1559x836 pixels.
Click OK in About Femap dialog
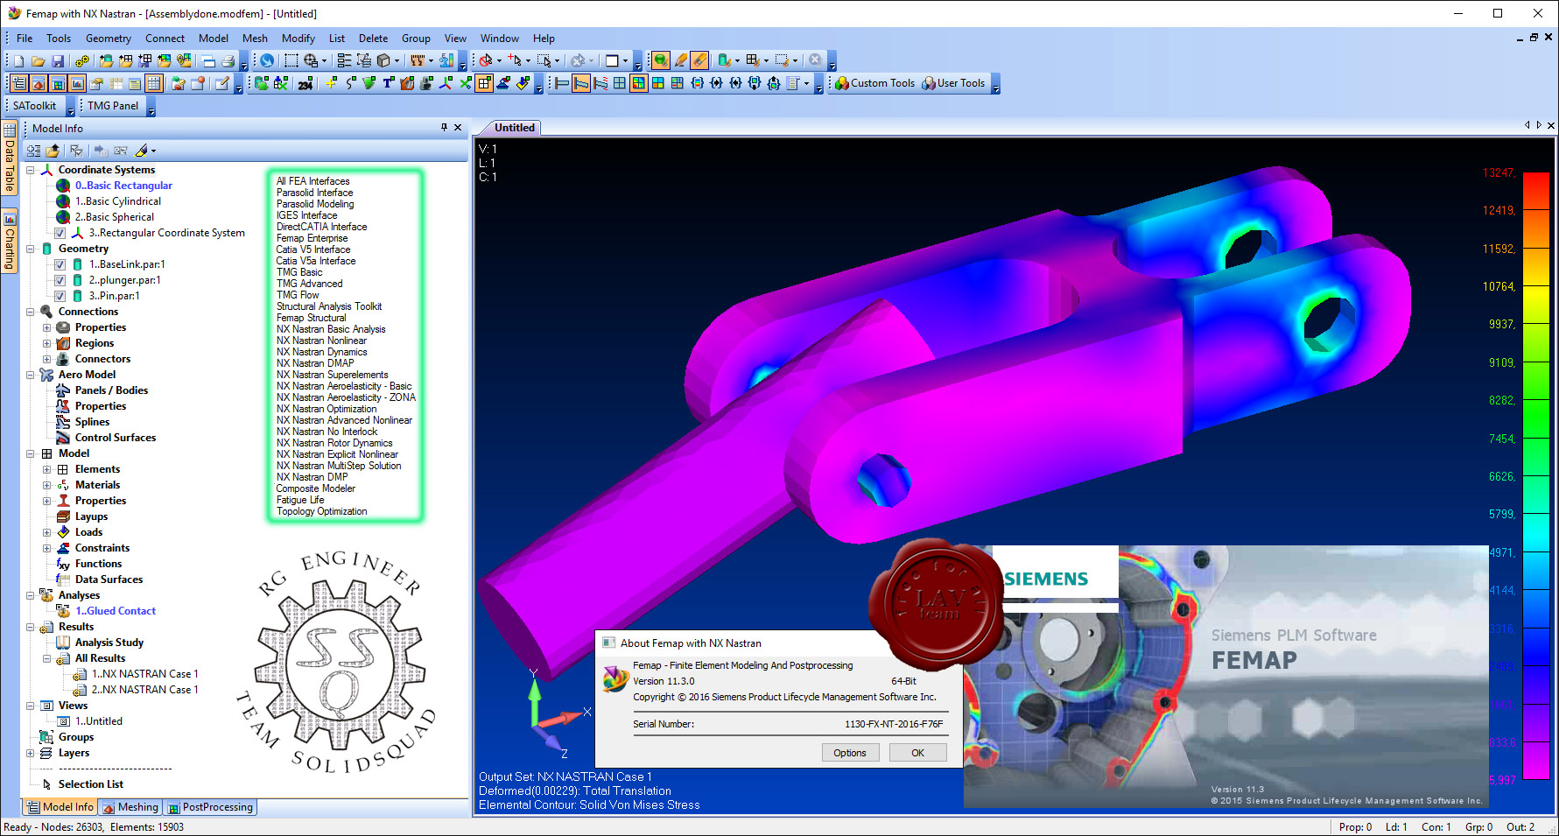point(917,753)
